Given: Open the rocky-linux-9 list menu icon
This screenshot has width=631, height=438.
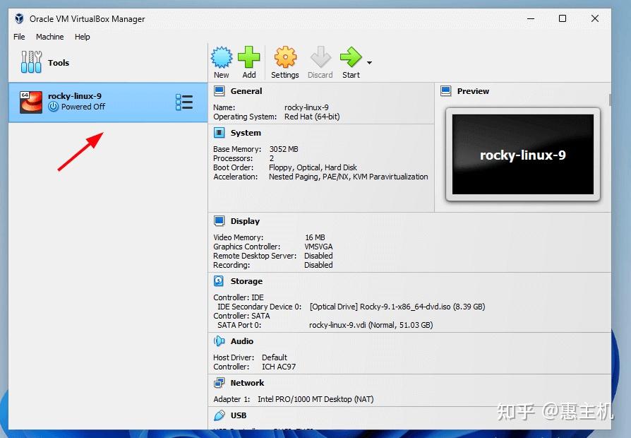Looking at the screenshot, I should point(184,102).
